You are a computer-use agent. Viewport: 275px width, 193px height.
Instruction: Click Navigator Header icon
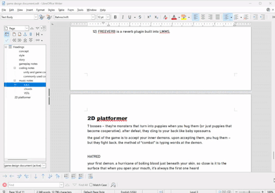(14, 34)
